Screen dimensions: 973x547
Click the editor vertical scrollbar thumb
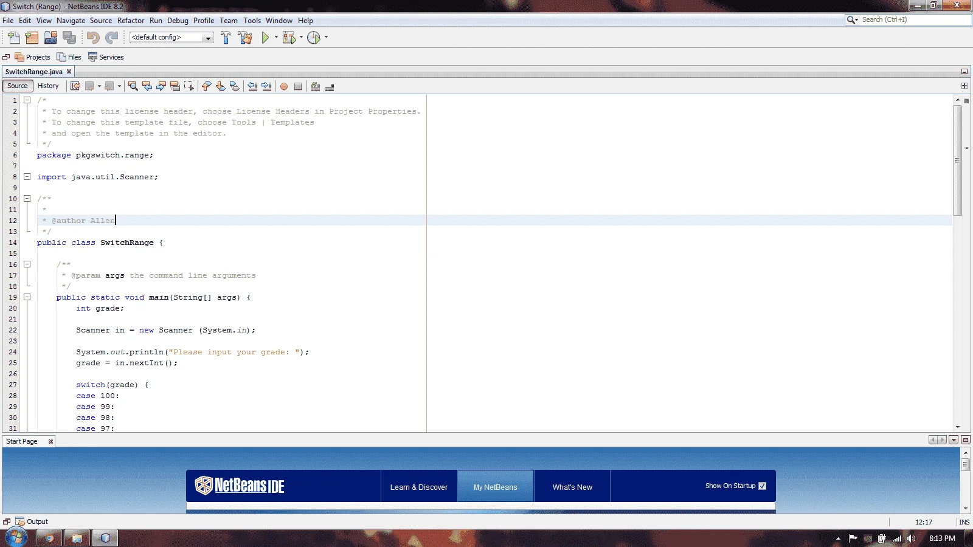click(958, 160)
